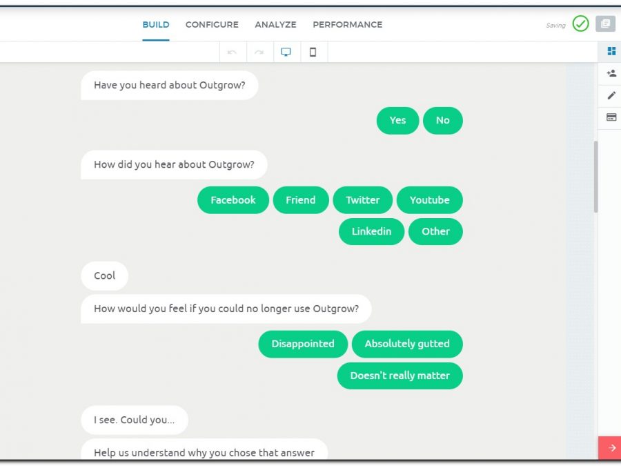The image size is (621, 466).
Task: Switch to the Configure tab
Action: coord(212,25)
